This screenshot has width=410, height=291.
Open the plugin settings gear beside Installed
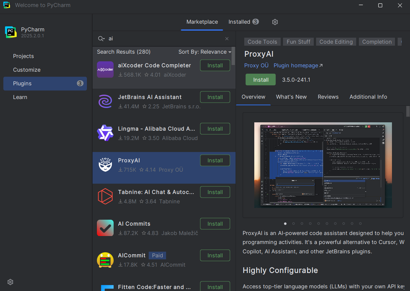(275, 22)
